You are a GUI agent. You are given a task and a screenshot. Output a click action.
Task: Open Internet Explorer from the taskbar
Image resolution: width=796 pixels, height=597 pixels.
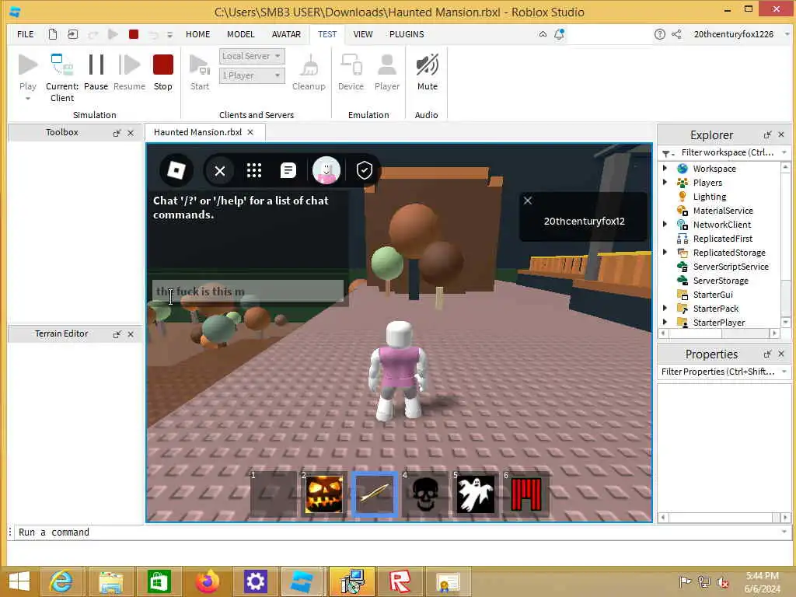point(61,581)
